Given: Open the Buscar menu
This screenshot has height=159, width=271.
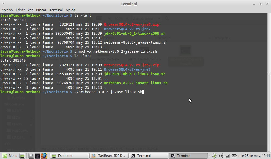Looking at the screenshot, I should 41,10.
